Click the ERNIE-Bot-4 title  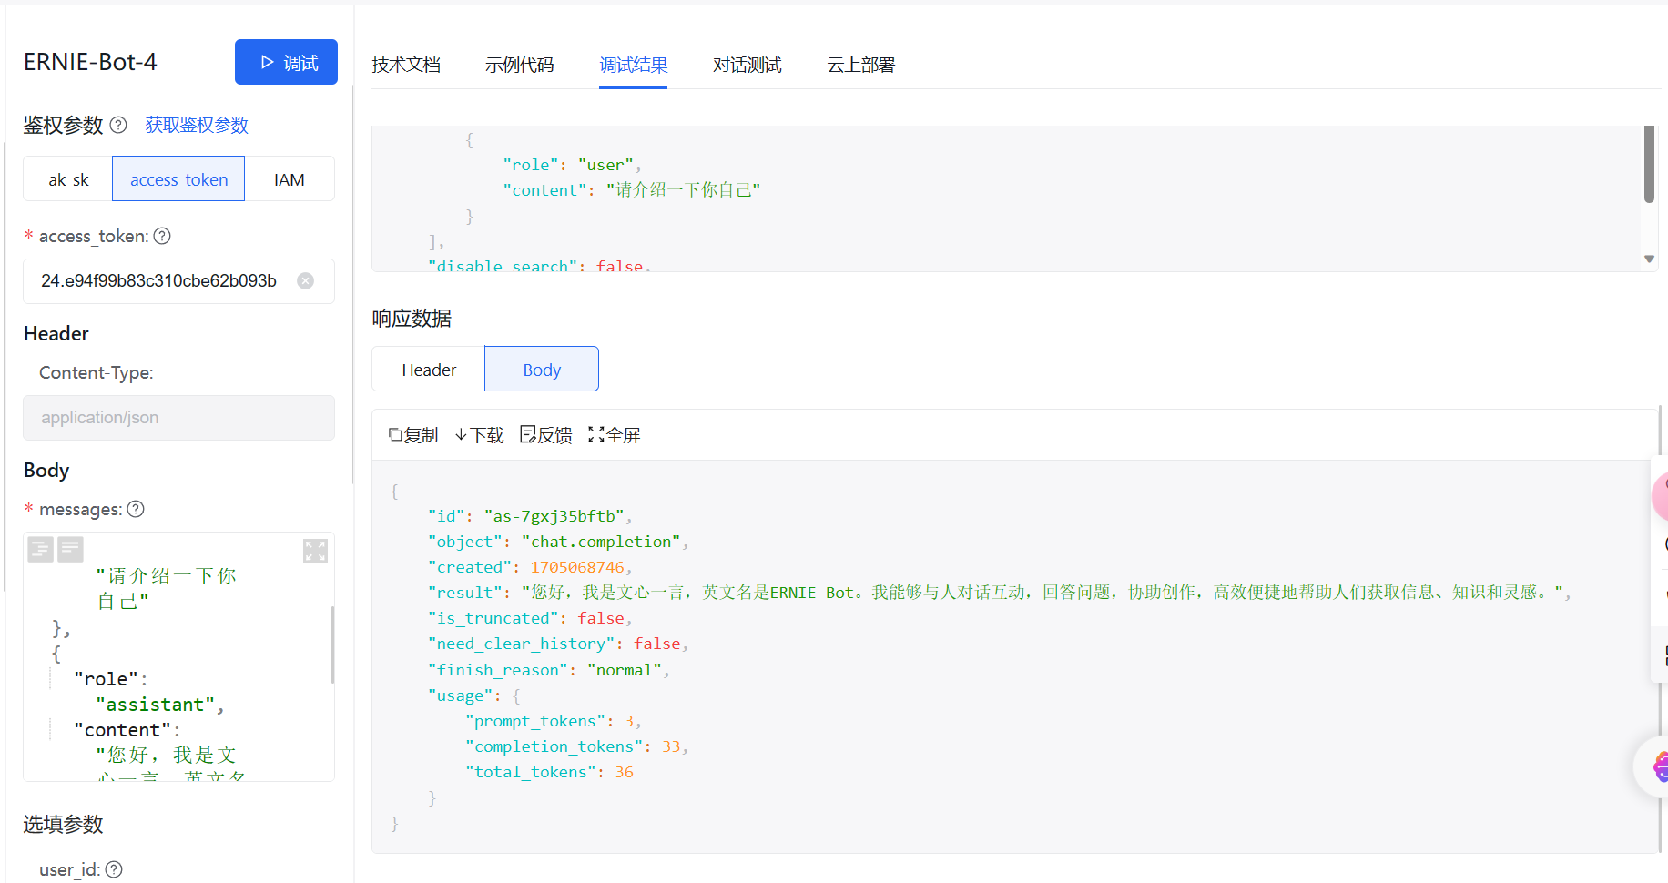click(x=90, y=62)
